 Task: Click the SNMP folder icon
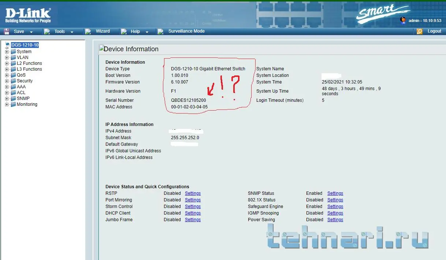tap(13, 99)
